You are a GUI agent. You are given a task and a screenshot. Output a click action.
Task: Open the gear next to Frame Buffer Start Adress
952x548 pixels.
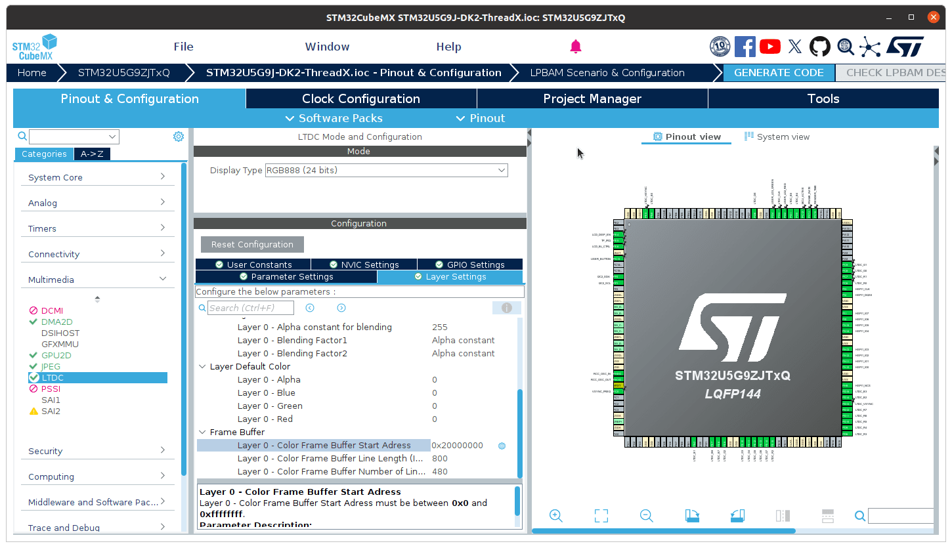tap(502, 446)
